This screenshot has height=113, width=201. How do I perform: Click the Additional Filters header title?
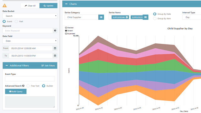click(19, 66)
